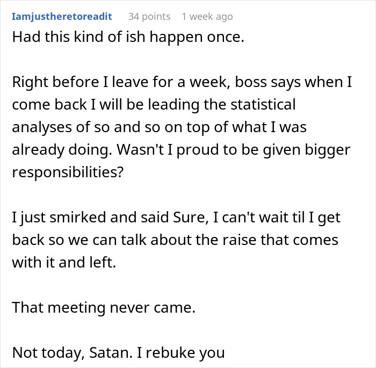Click the line "Not today, Satan. I rebuke you"
The image size is (376, 368).
tap(118, 352)
